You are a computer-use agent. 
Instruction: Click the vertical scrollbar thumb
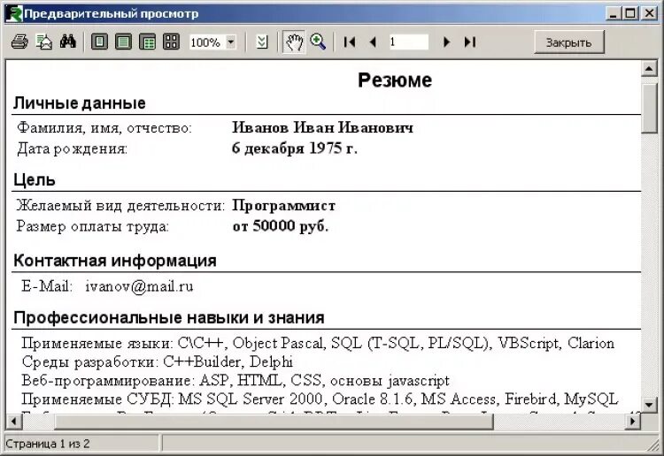tap(649, 109)
